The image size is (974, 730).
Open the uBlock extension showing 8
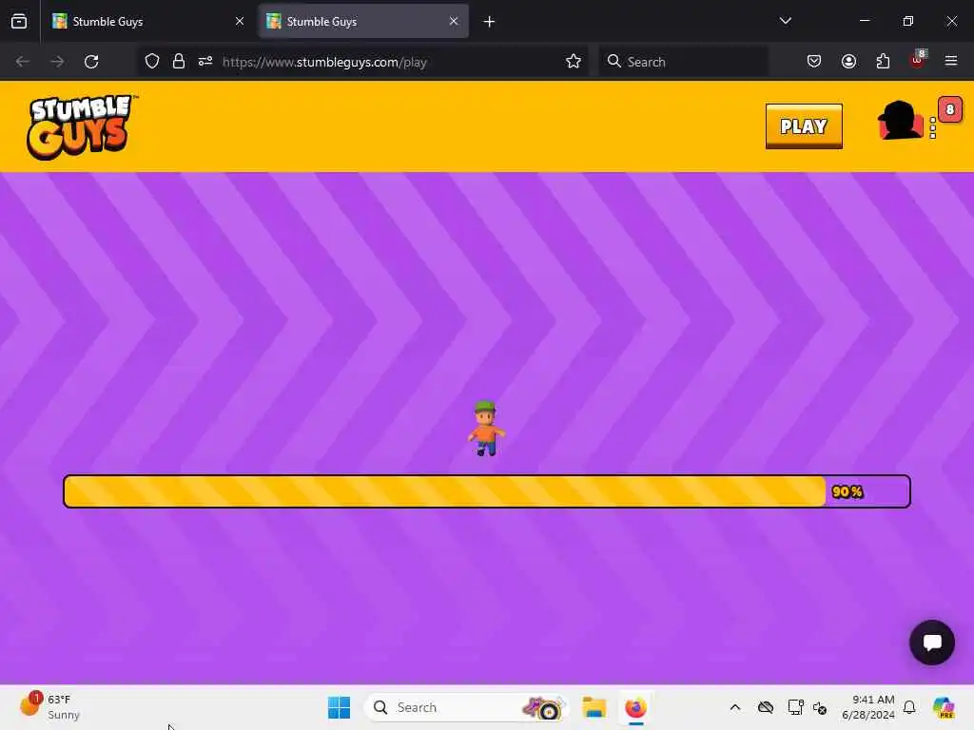pos(918,60)
